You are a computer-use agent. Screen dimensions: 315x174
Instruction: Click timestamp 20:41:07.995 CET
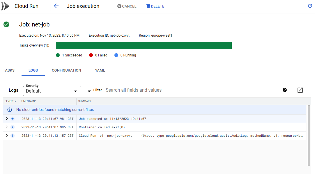(x=47, y=127)
